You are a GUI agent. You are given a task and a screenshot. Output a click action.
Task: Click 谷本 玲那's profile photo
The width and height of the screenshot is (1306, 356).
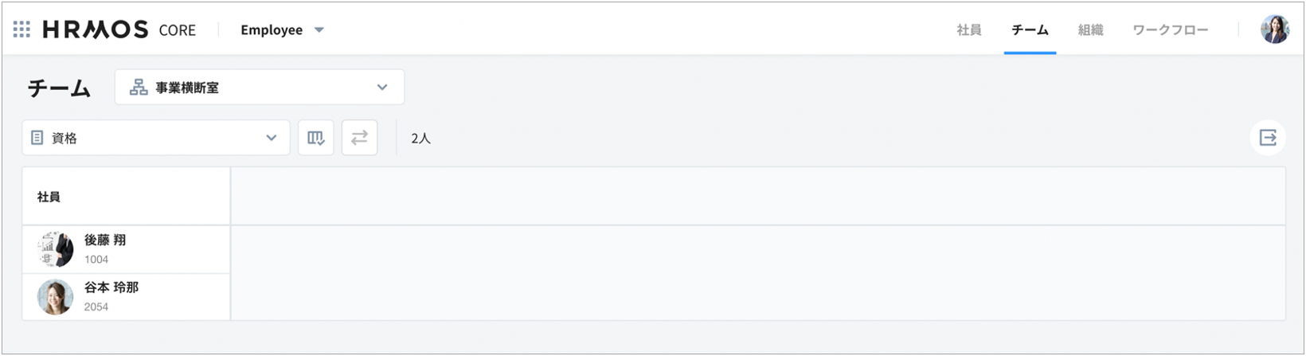pyautogui.click(x=56, y=297)
